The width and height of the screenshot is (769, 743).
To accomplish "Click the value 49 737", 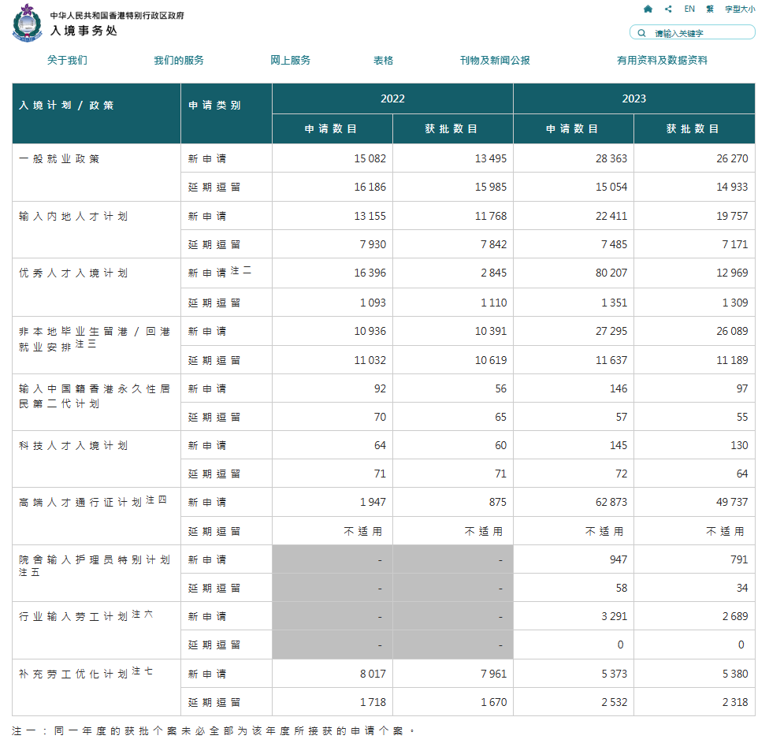I will (x=732, y=502).
